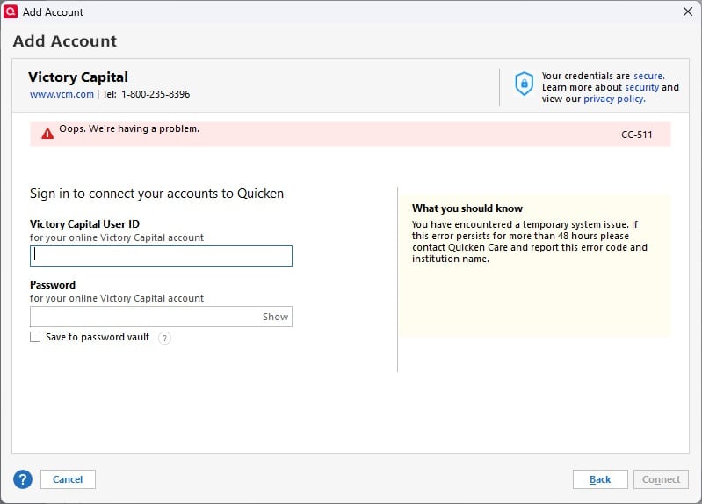The height and width of the screenshot is (504, 702).
Task: Go Back to the previous step
Action: click(600, 479)
